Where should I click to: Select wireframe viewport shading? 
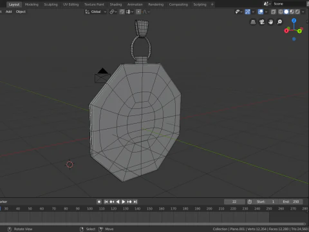281,12
